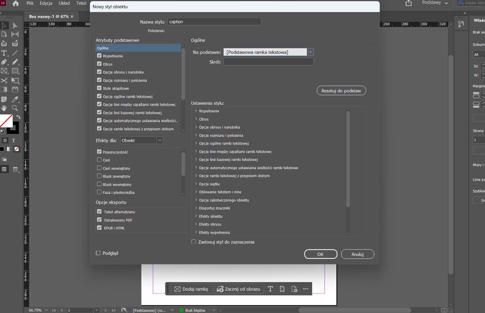Open the Edycja menu

[x=46, y=3]
